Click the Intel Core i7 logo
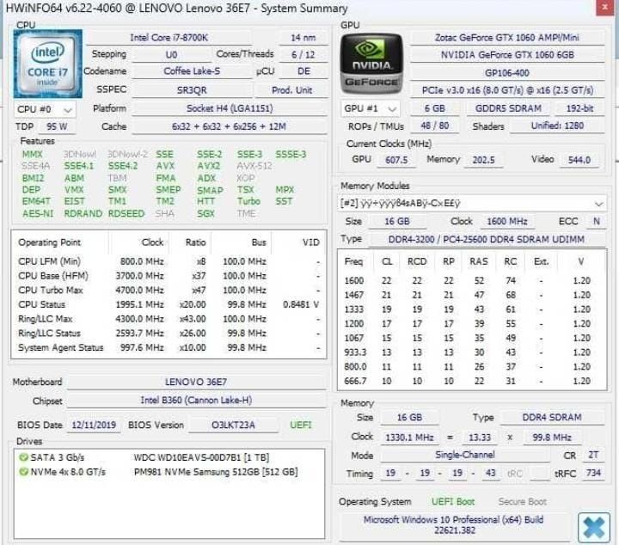The height and width of the screenshot is (545, 619). (x=48, y=64)
